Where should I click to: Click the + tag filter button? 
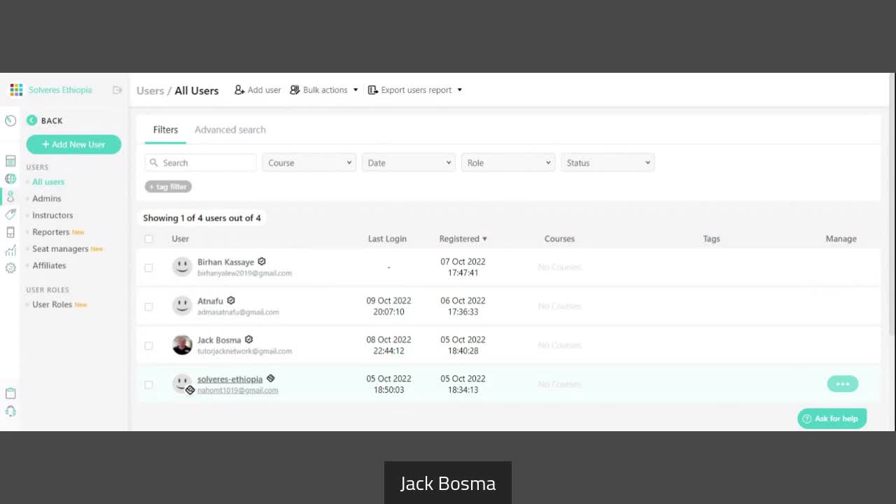click(168, 186)
